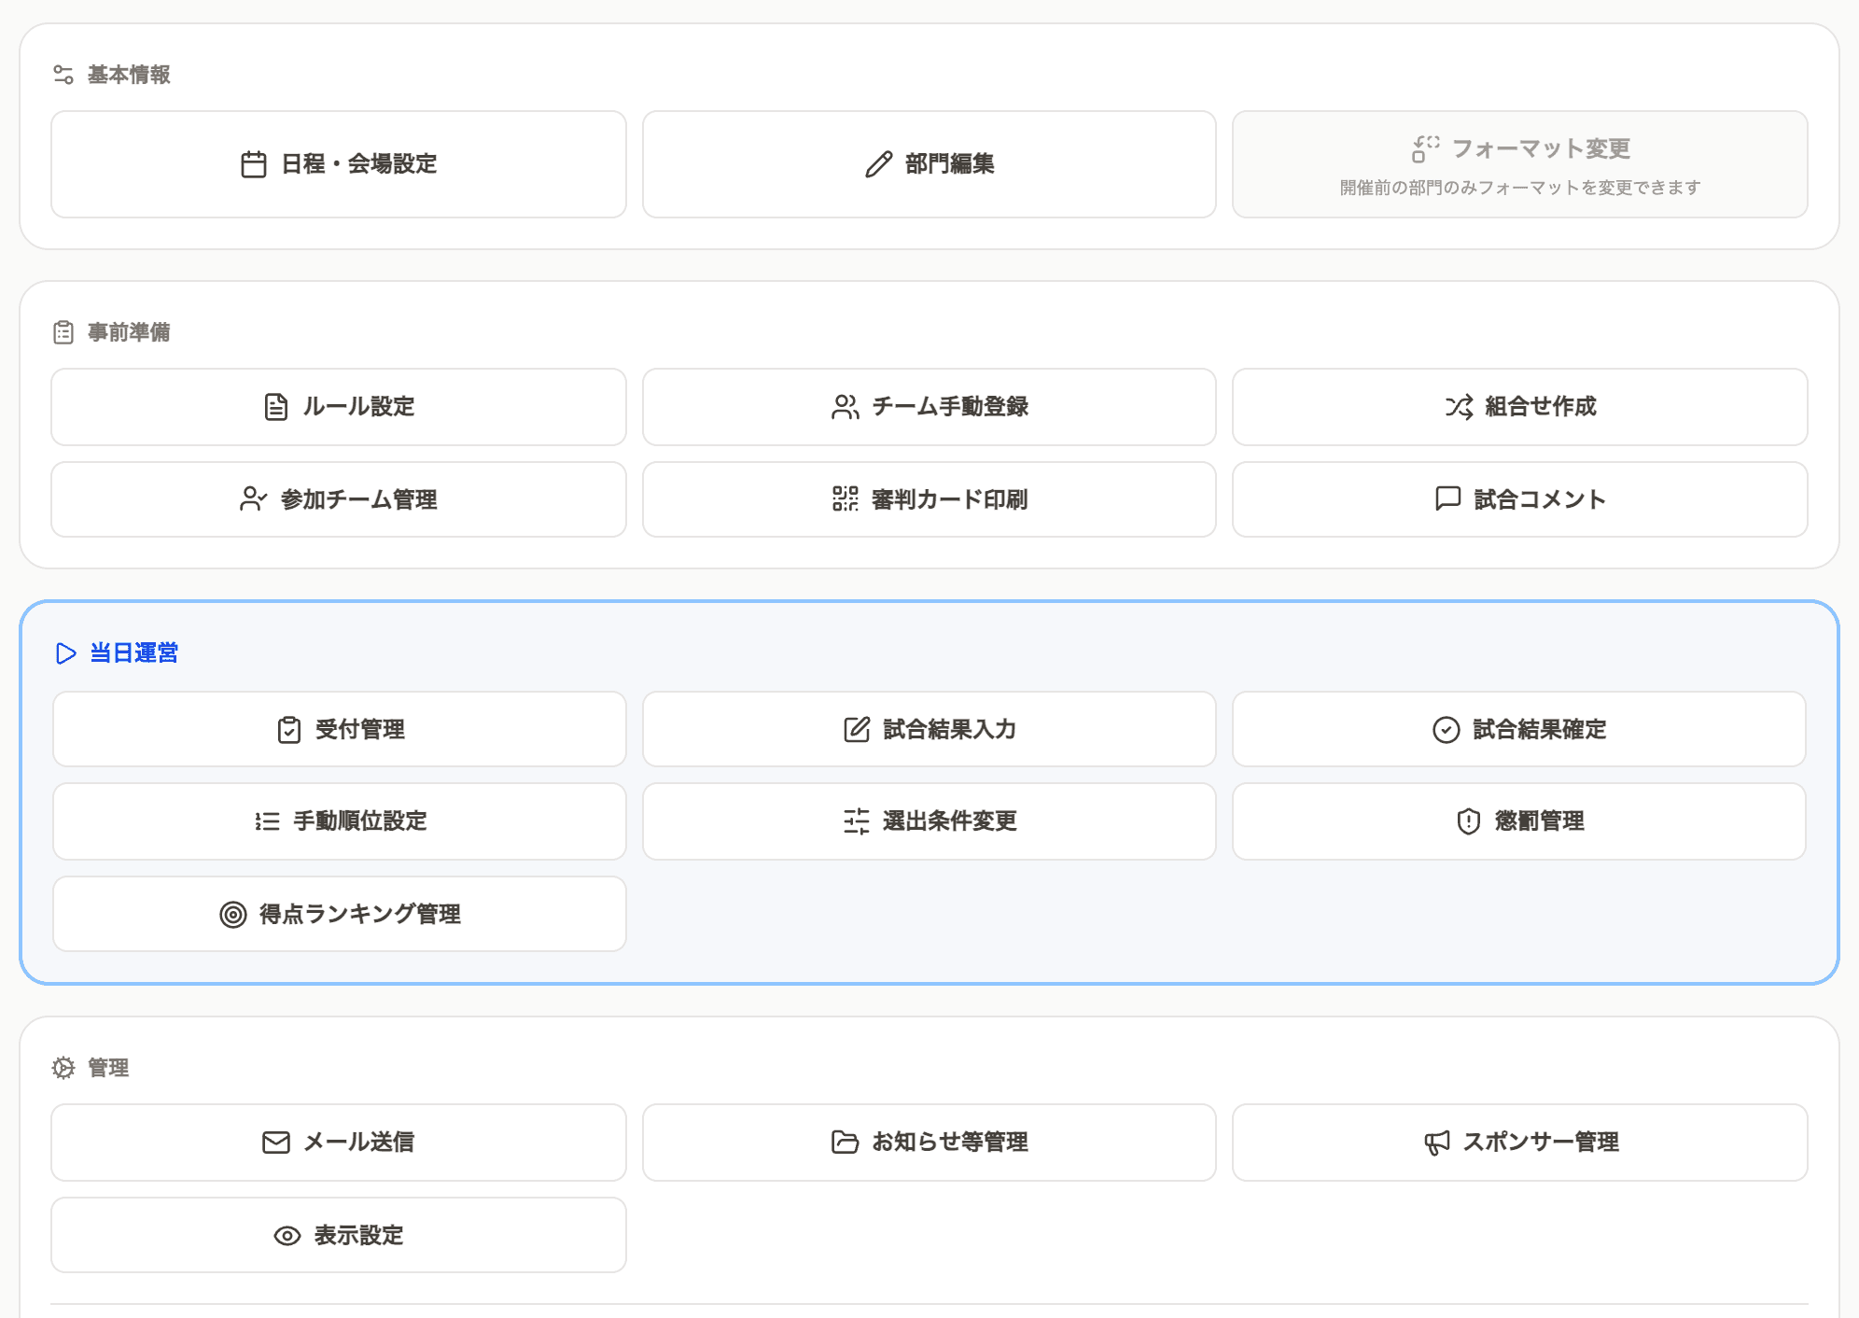1859x1318 pixels.
Task: Open 日程・会場設定
Action: 339,164
